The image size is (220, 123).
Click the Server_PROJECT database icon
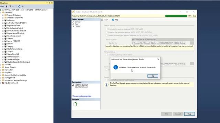click(5, 41)
